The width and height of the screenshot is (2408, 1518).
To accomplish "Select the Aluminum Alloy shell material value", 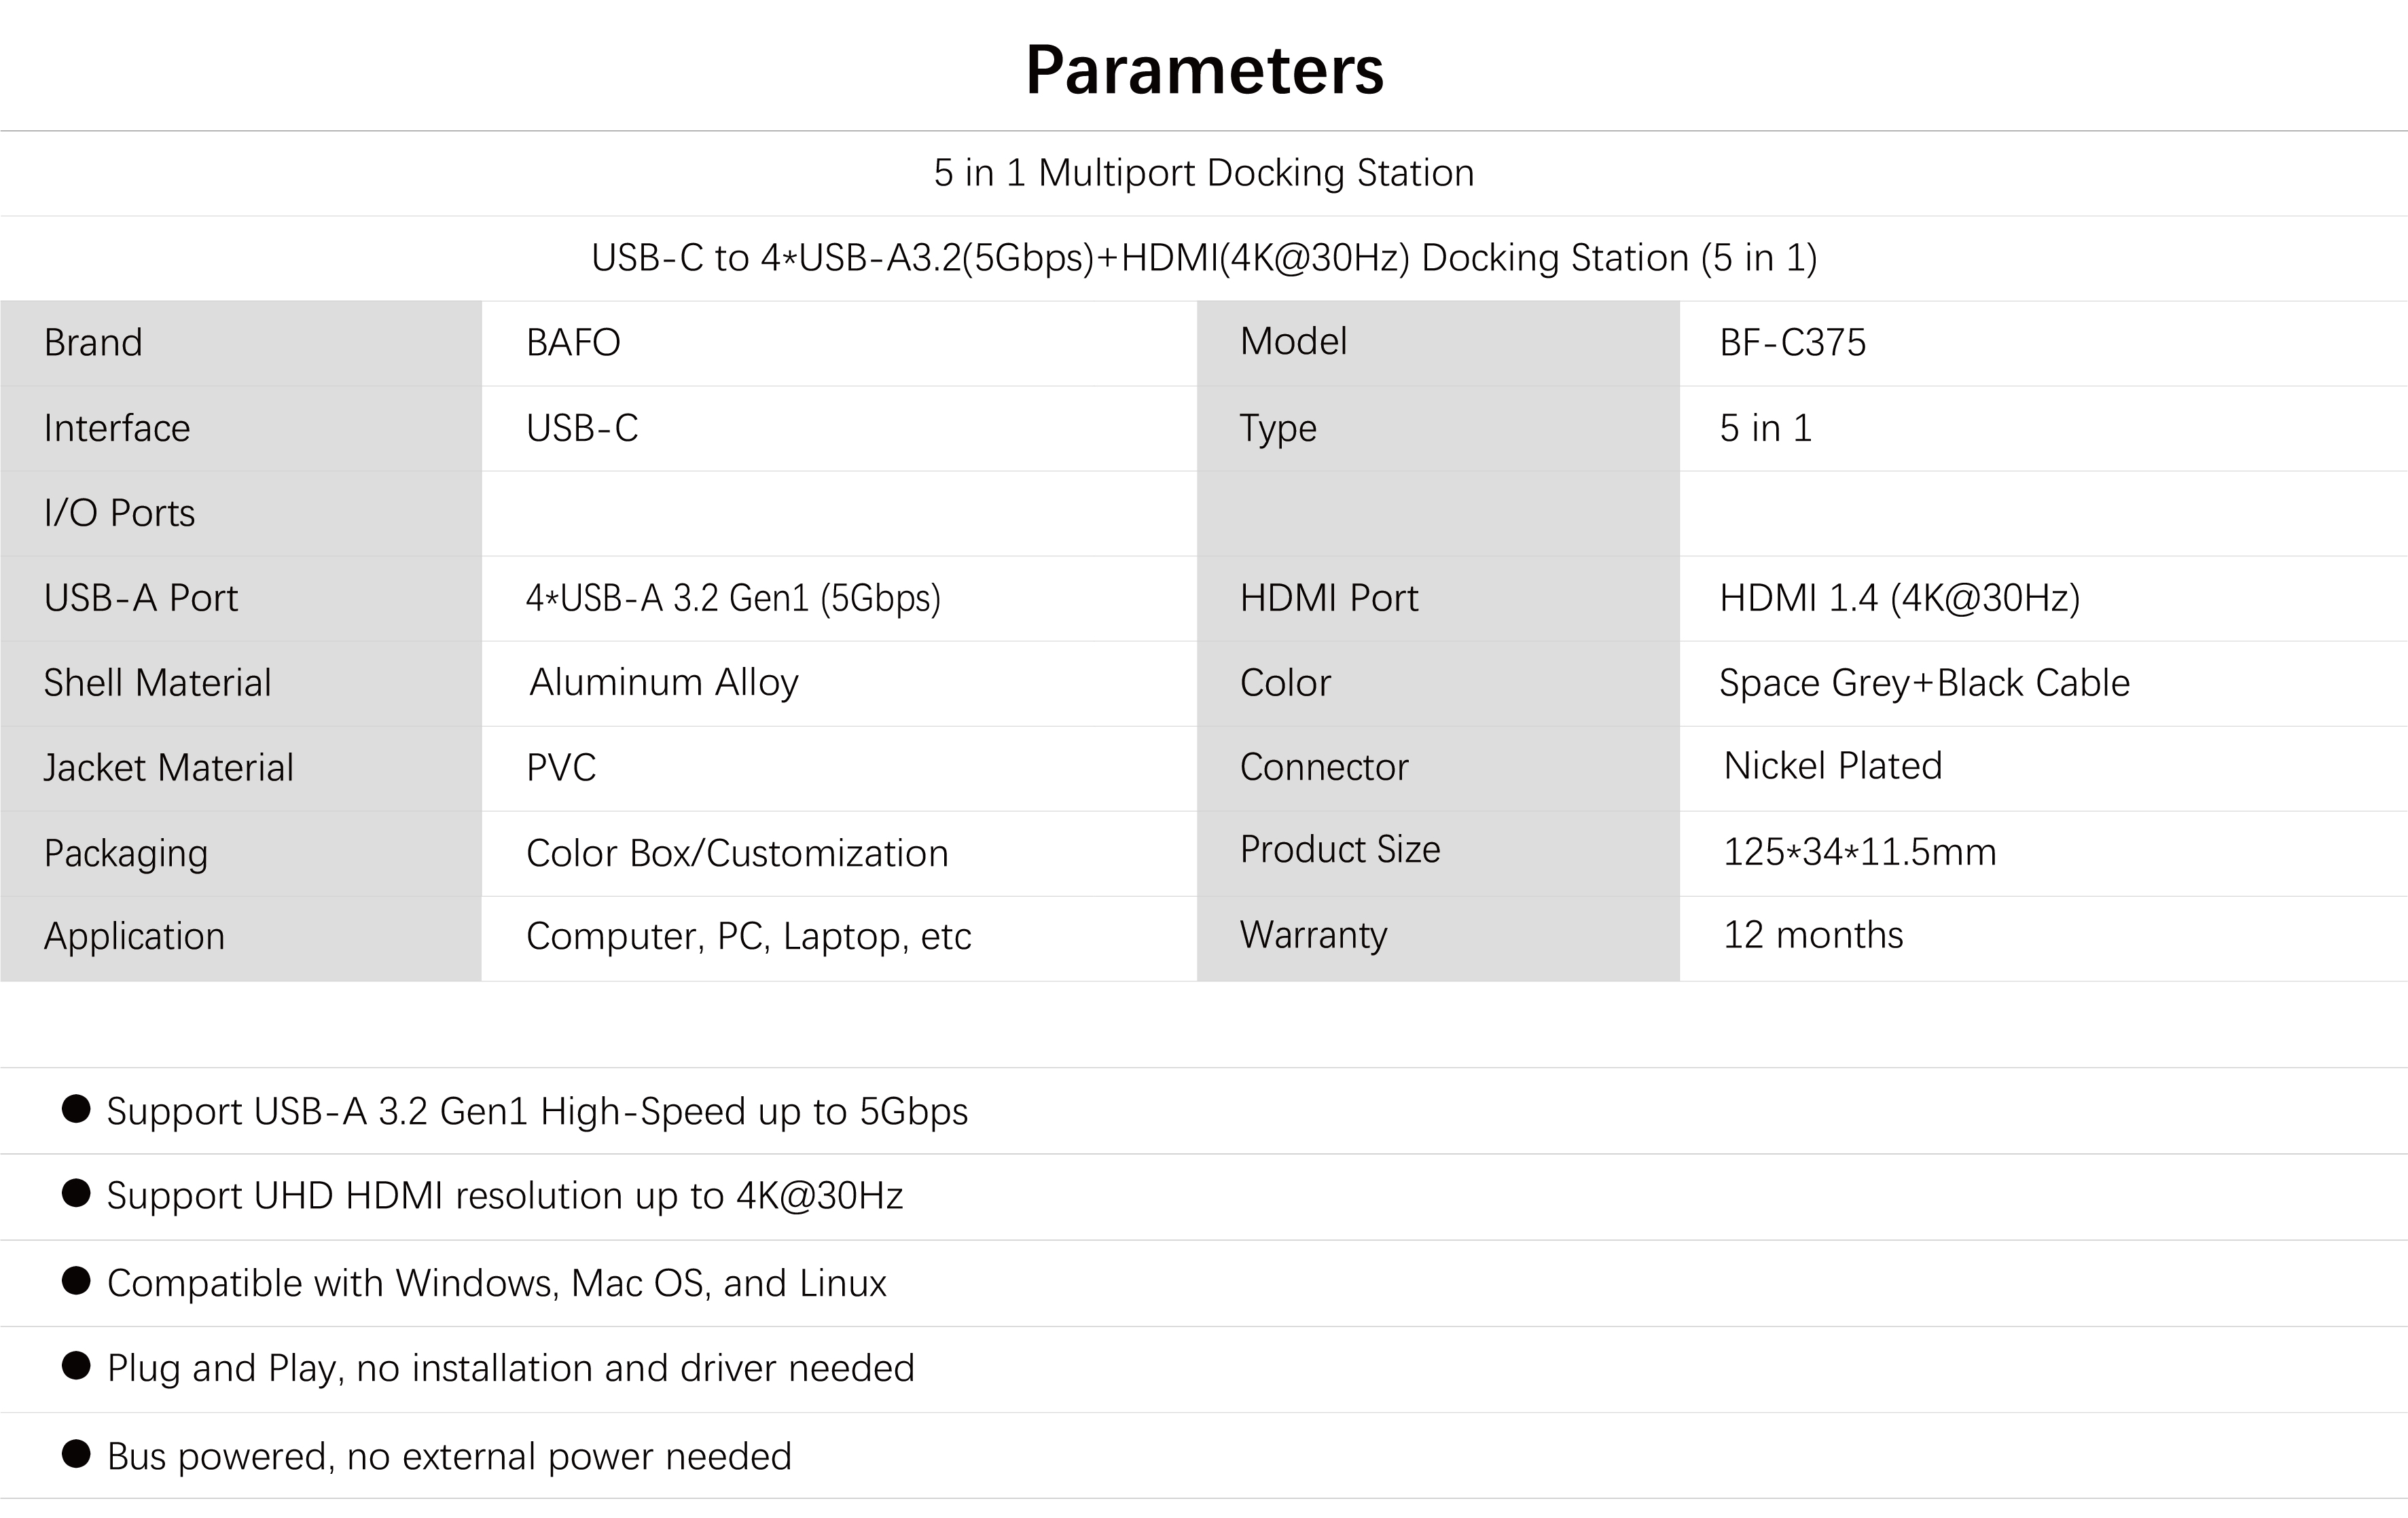I will pyautogui.click(x=663, y=682).
